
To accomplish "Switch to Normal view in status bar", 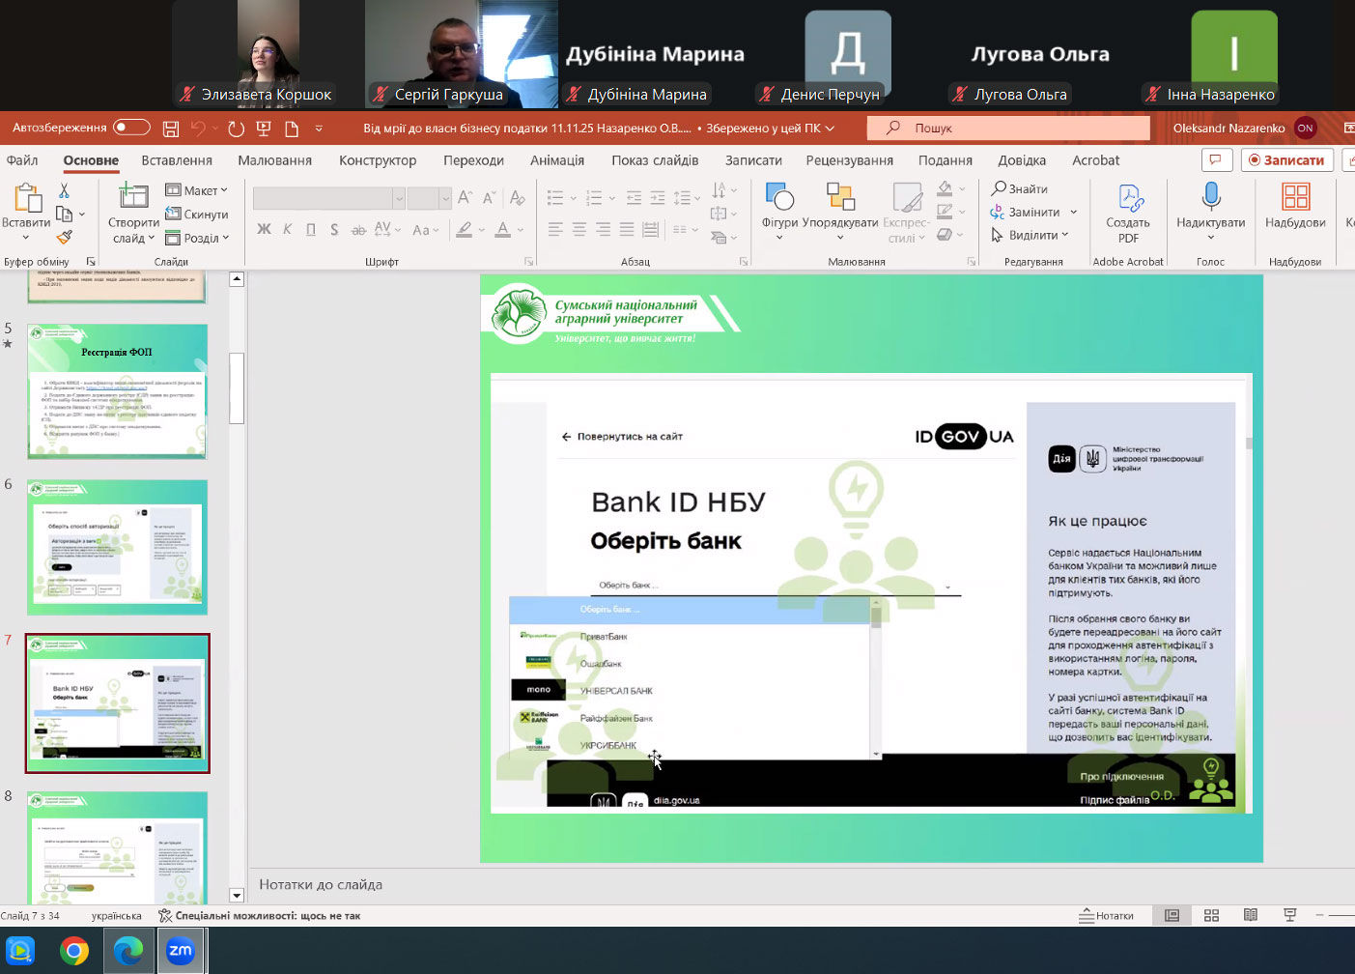I will 1172,915.
